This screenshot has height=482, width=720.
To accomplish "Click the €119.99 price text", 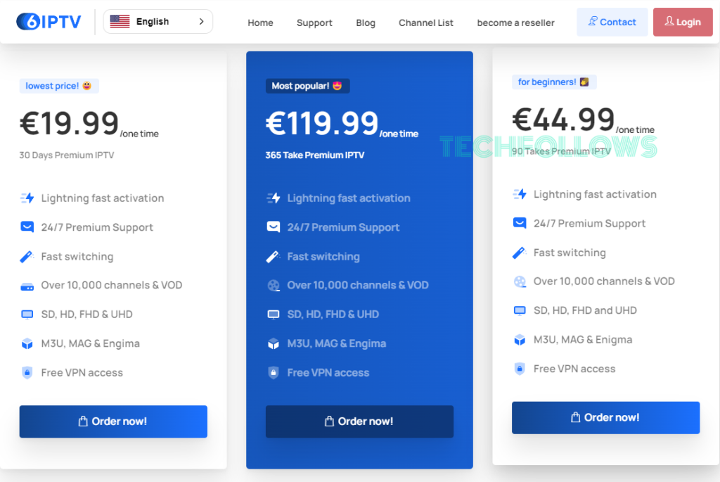I will pyautogui.click(x=322, y=123).
